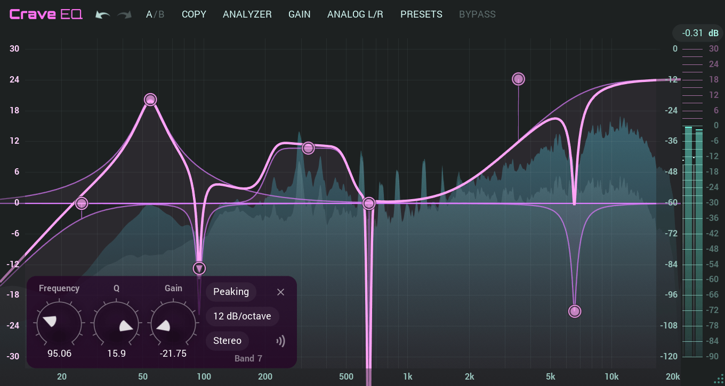Close the Band 7 settings panel
Viewport: 725px width, 386px height.
point(281,292)
